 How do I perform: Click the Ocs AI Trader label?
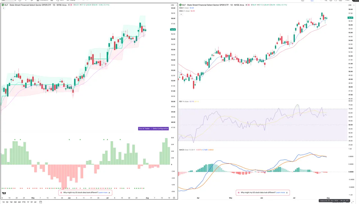144,128
